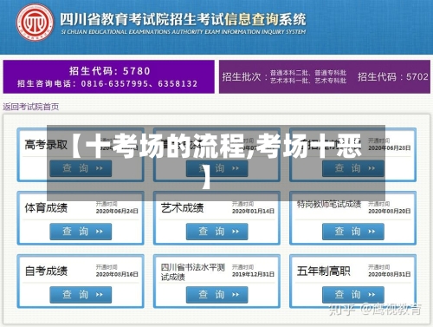433x327 pixels.
Task: Select the 特岗教师笔试成绩 title
Action: tap(329, 204)
